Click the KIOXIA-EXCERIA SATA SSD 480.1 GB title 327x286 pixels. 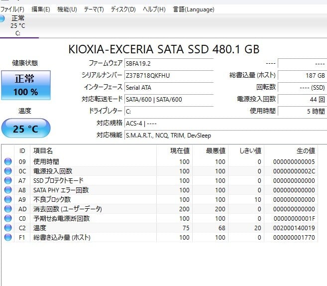[x=164, y=49]
